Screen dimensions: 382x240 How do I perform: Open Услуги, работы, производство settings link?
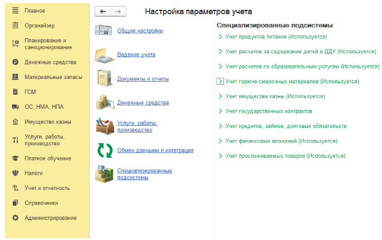tap(137, 126)
